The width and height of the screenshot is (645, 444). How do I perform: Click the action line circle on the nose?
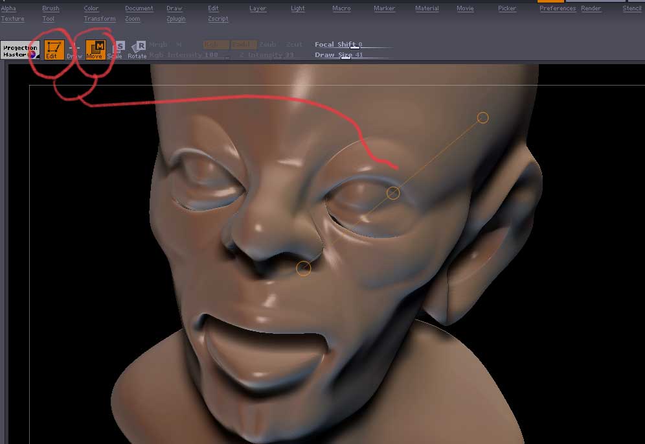click(x=304, y=268)
